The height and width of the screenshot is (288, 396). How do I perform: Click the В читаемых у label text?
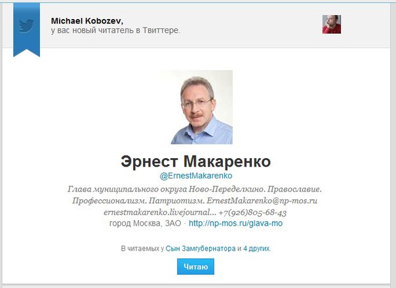(x=142, y=249)
